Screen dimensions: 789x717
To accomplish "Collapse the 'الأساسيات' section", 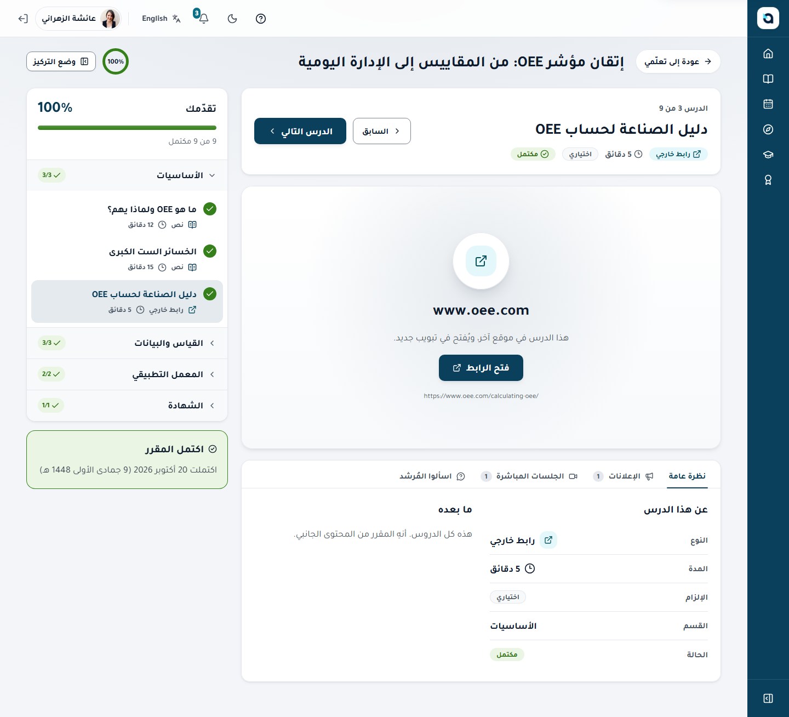I will 127,175.
